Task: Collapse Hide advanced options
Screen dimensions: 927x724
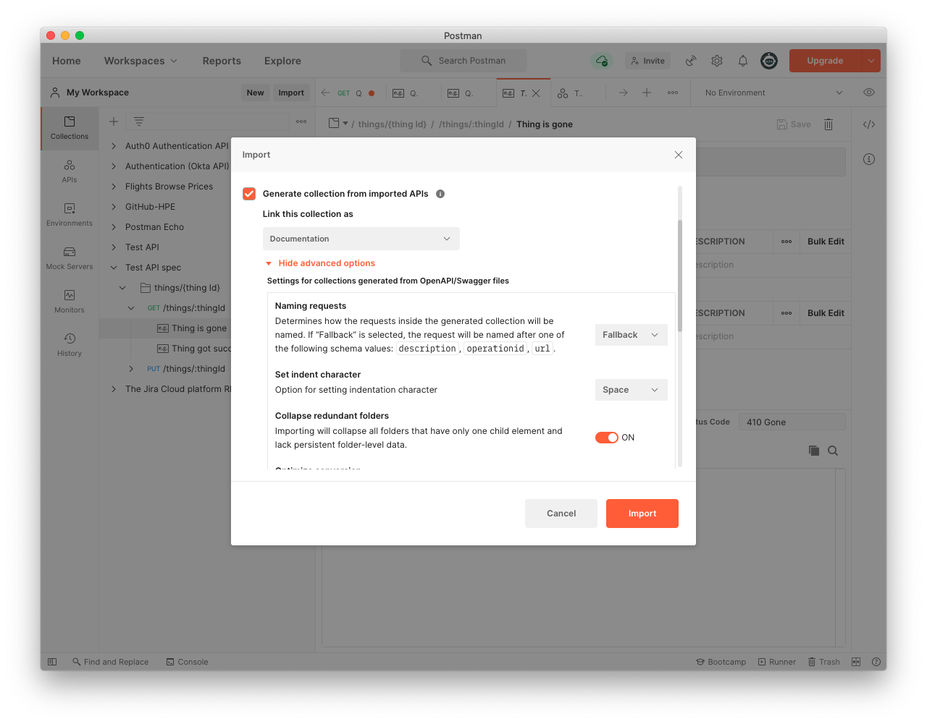Action: coord(320,263)
